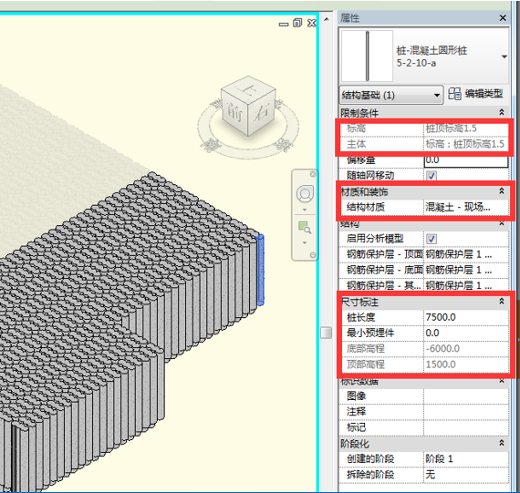Click the 偏移量 value field
This screenshot has height=493, width=520.
click(x=466, y=160)
